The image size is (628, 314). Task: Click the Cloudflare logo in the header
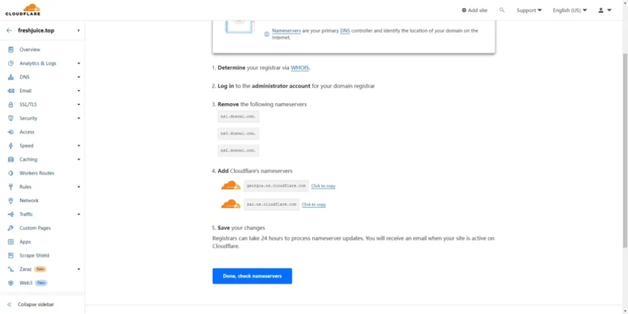pyautogui.click(x=23, y=10)
